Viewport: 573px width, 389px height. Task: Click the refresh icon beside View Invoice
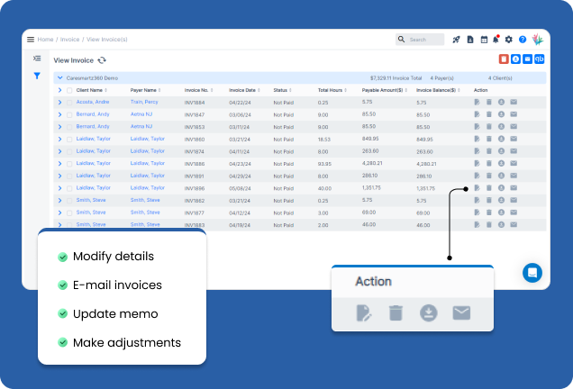(x=102, y=60)
